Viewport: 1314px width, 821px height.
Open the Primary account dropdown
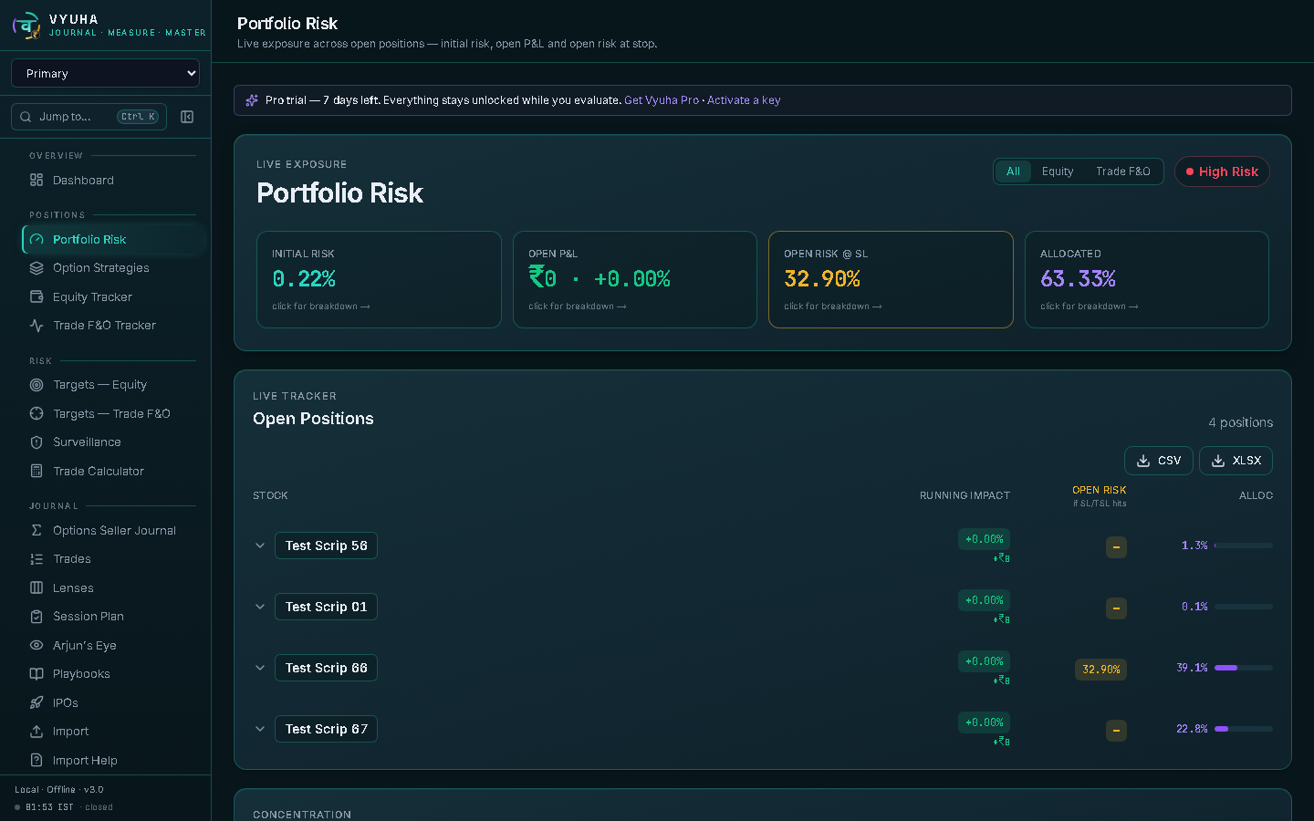coord(105,73)
